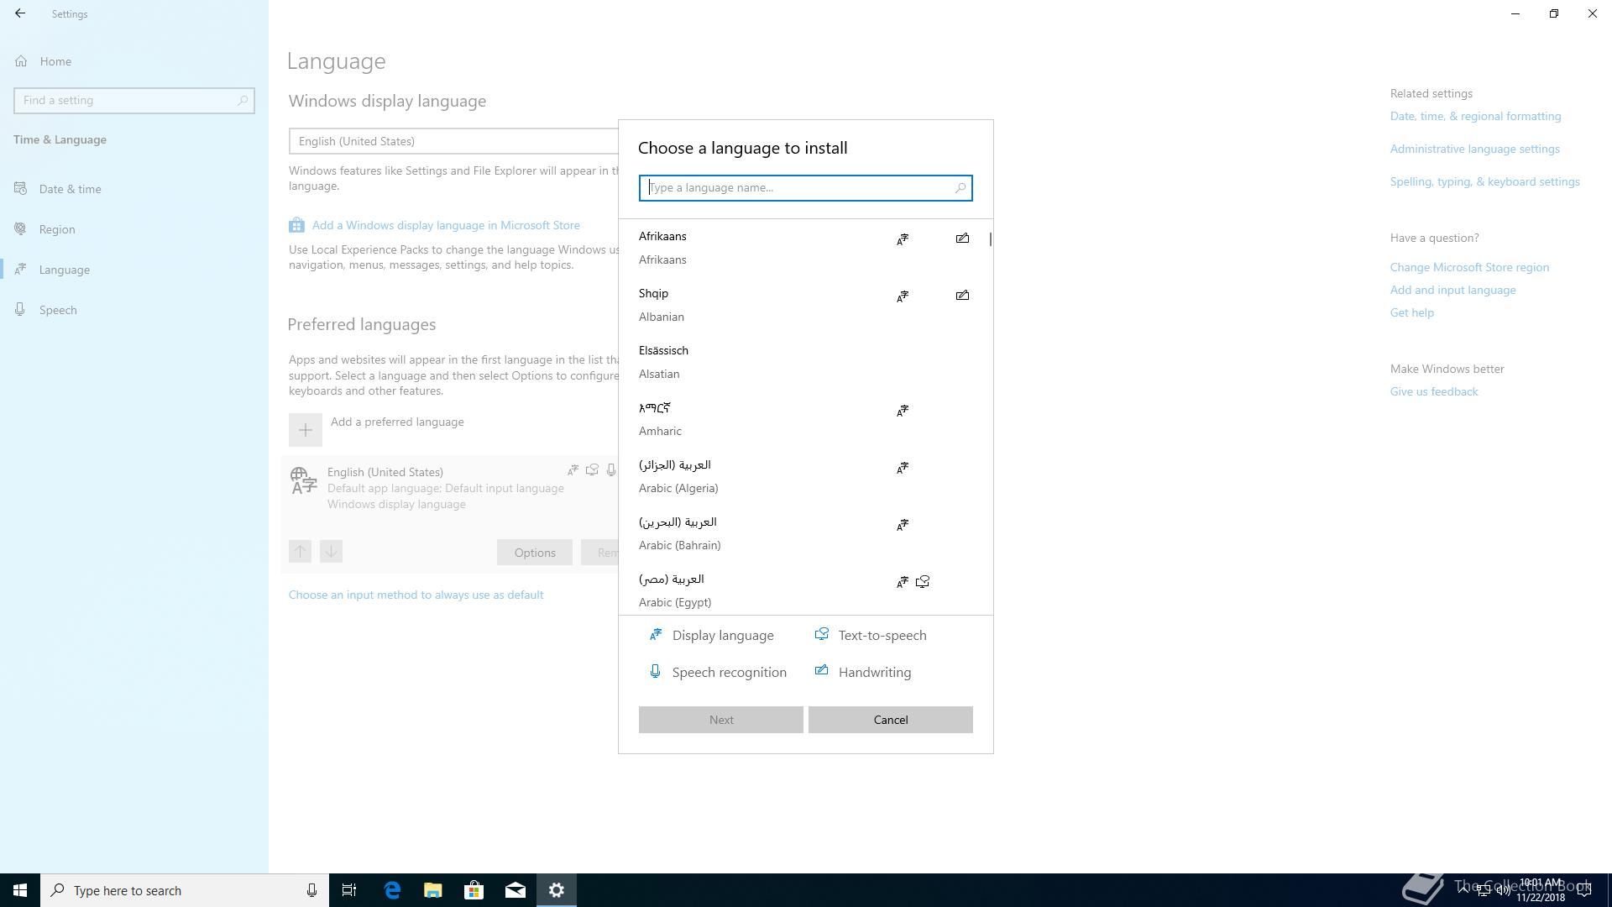The image size is (1612, 907).
Task: Click Afrikaans handwriting icon
Action: (962, 239)
